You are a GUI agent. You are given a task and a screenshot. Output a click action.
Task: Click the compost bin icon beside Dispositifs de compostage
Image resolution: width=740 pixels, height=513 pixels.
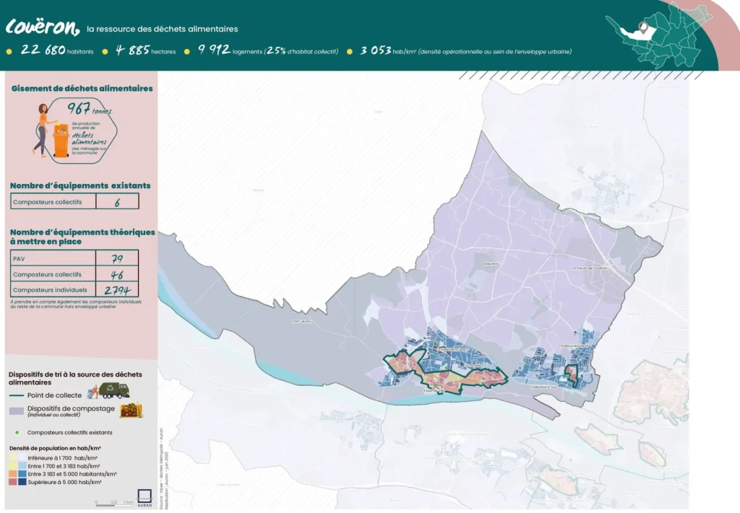[x=131, y=410]
